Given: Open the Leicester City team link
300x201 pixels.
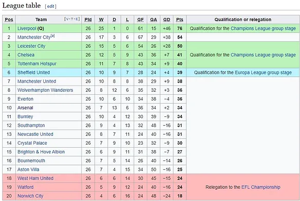Looking at the screenshot, I should click(x=31, y=46).
